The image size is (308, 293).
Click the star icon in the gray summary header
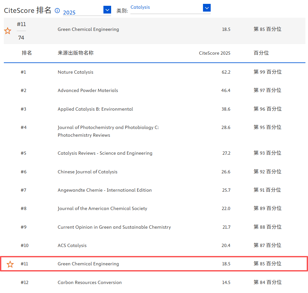click(8, 31)
